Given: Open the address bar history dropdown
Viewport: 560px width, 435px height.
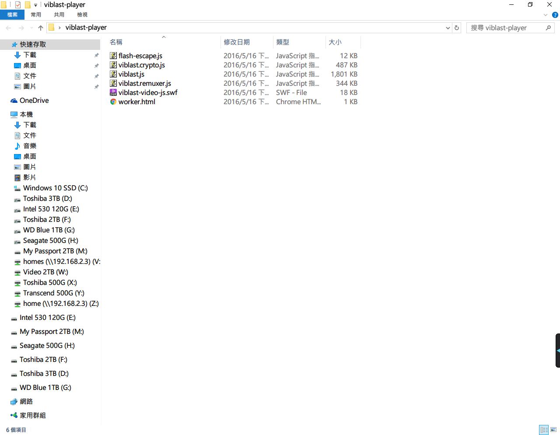Looking at the screenshot, I should 448,28.
